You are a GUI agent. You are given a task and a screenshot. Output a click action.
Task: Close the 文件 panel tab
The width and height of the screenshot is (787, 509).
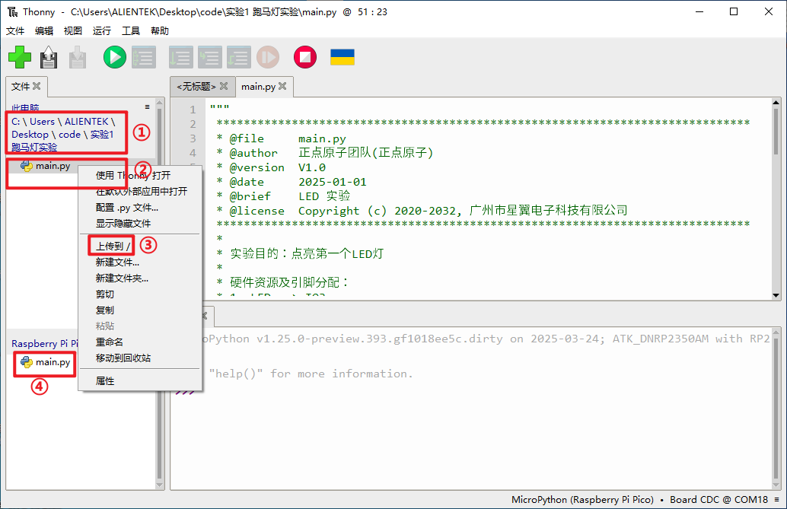(x=37, y=86)
